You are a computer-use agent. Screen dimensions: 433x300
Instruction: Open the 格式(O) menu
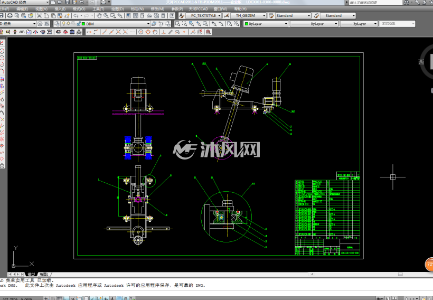[79, 9]
